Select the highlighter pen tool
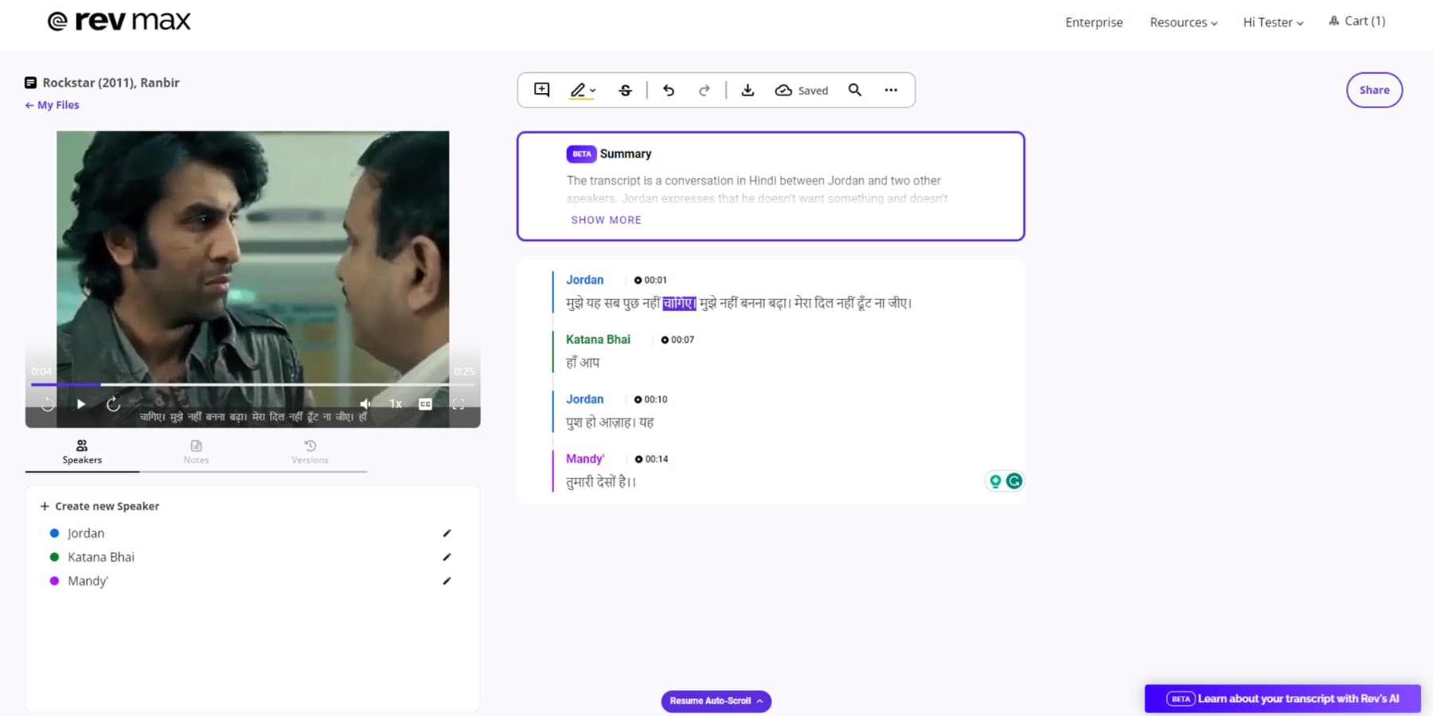 (x=577, y=90)
